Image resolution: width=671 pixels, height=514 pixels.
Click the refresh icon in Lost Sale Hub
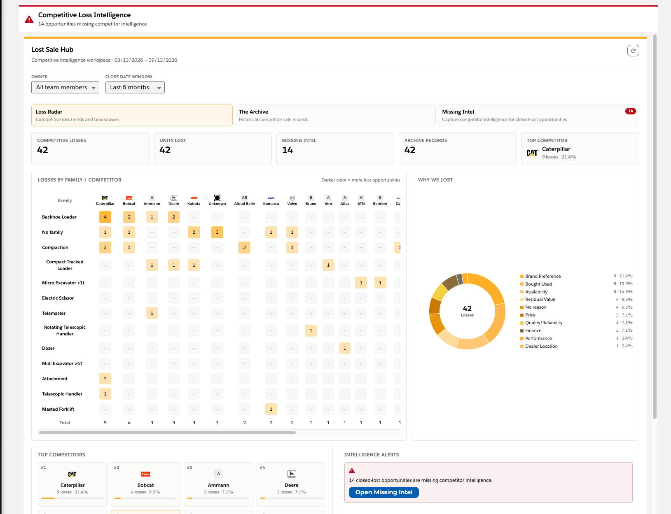click(633, 51)
